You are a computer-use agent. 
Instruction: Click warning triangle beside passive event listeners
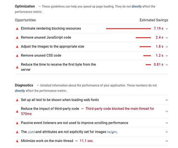(x=17, y=123)
